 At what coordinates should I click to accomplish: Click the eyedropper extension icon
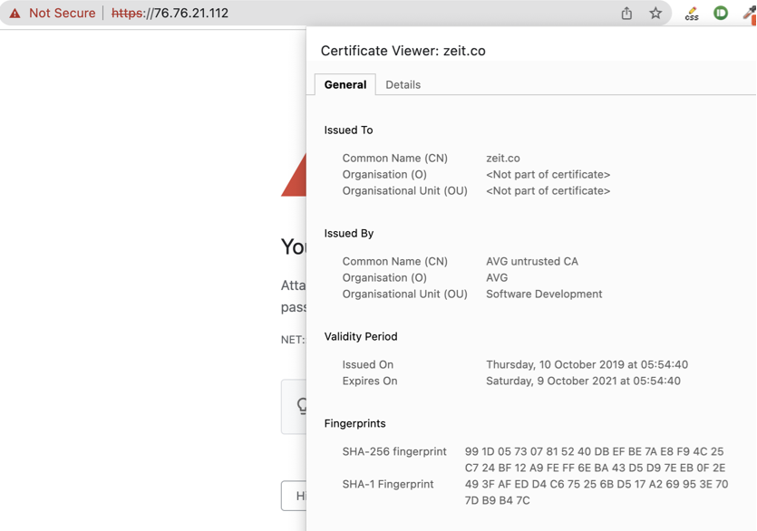coord(749,13)
